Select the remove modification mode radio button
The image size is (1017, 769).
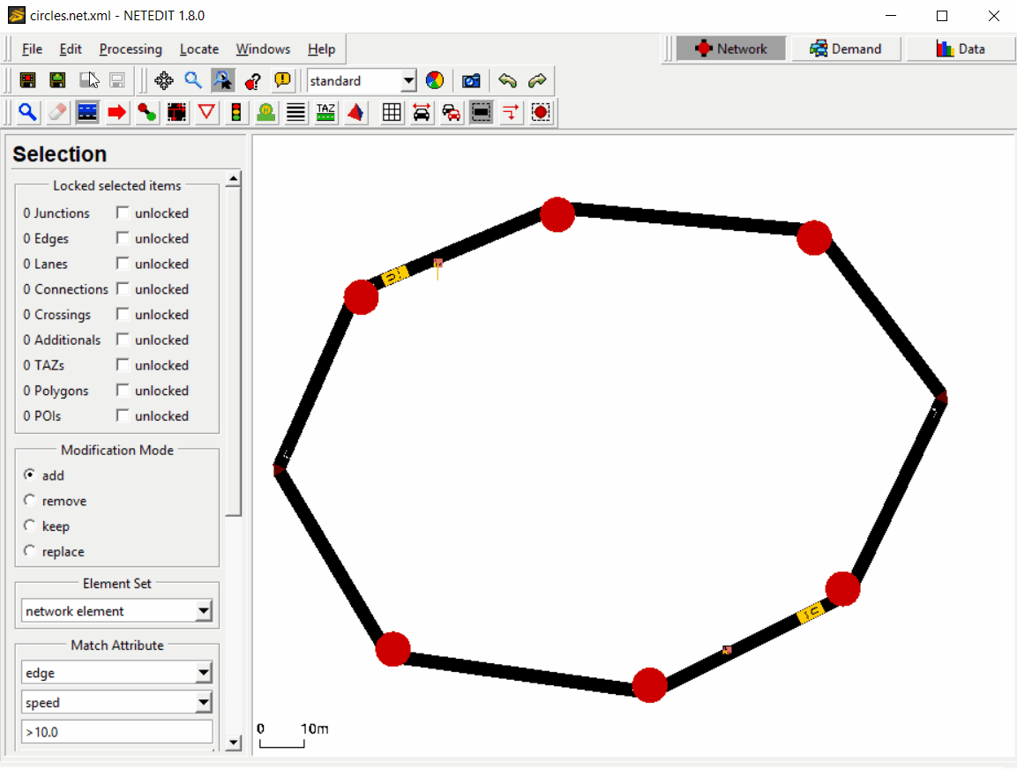pyautogui.click(x=29, y=500)
